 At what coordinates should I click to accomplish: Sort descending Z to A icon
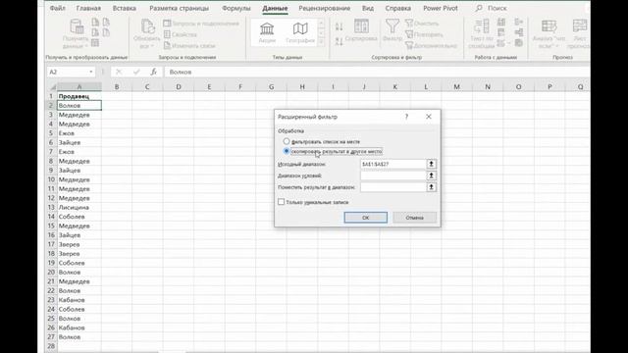(339, 41)
